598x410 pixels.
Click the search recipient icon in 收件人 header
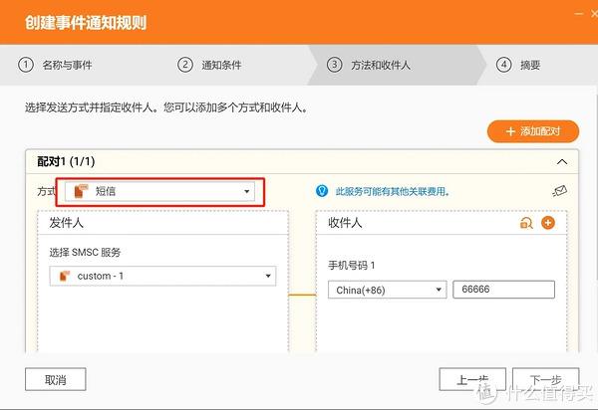[x=526, y=224]
